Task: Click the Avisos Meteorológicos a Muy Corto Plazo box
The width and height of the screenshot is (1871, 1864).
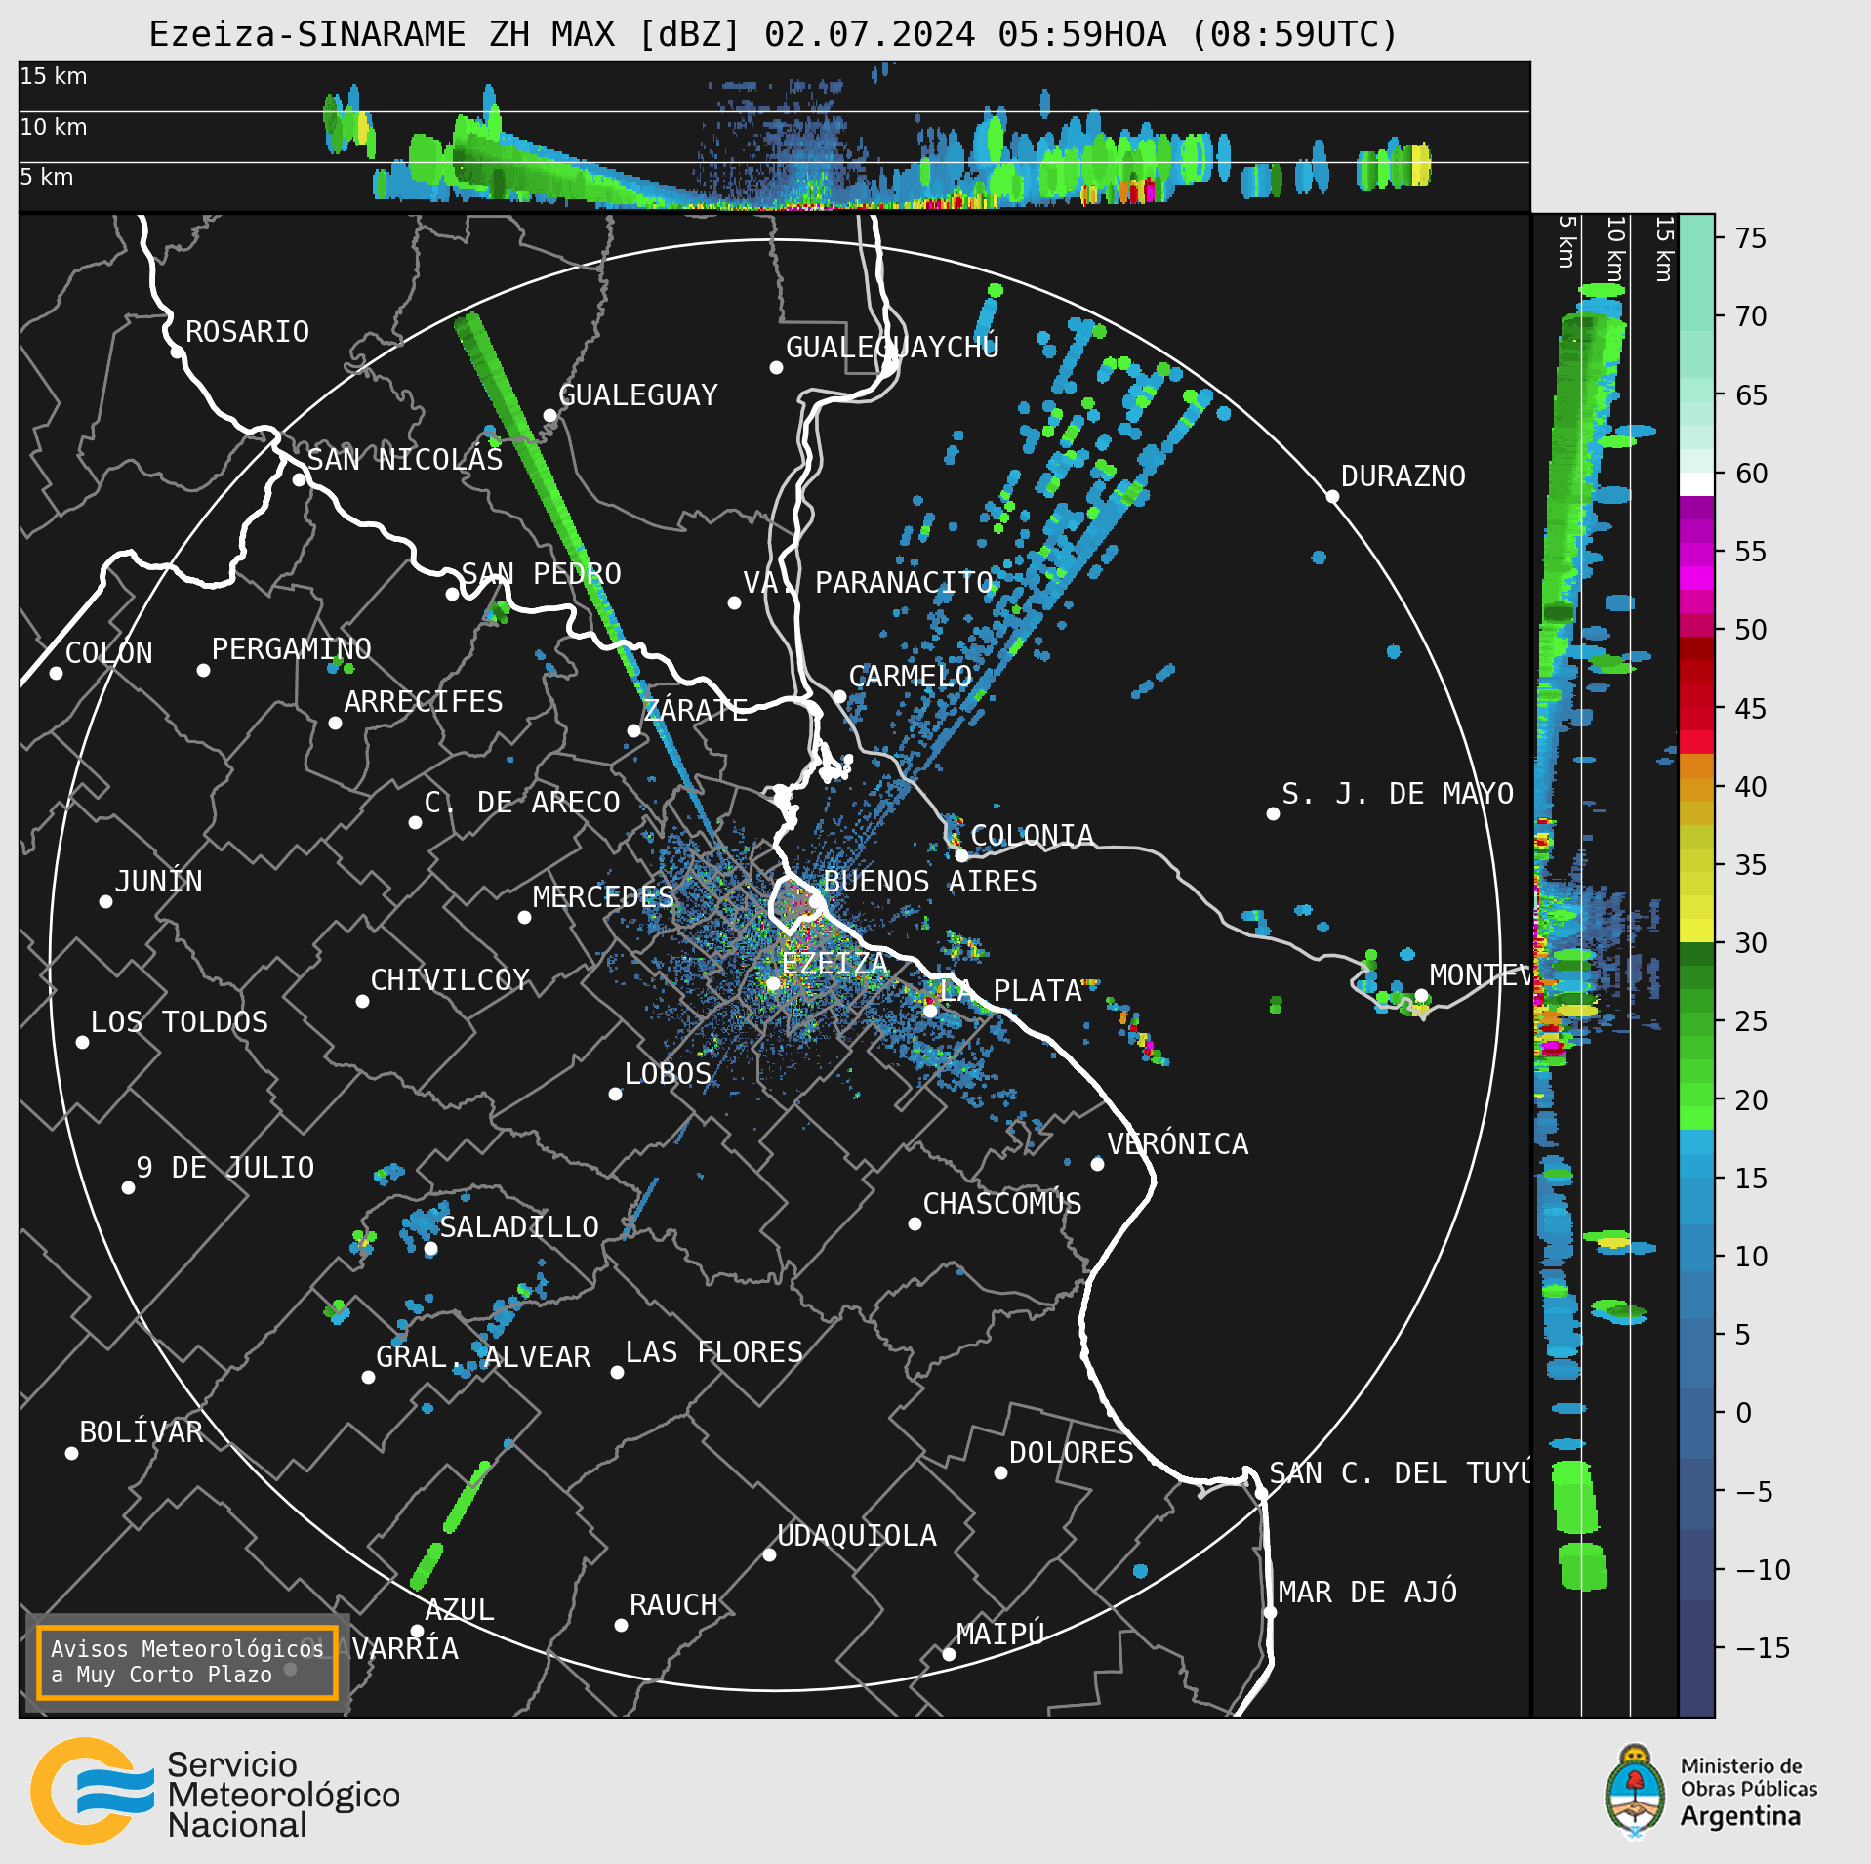Action: pyautogui.click(x=186, y=1662)
